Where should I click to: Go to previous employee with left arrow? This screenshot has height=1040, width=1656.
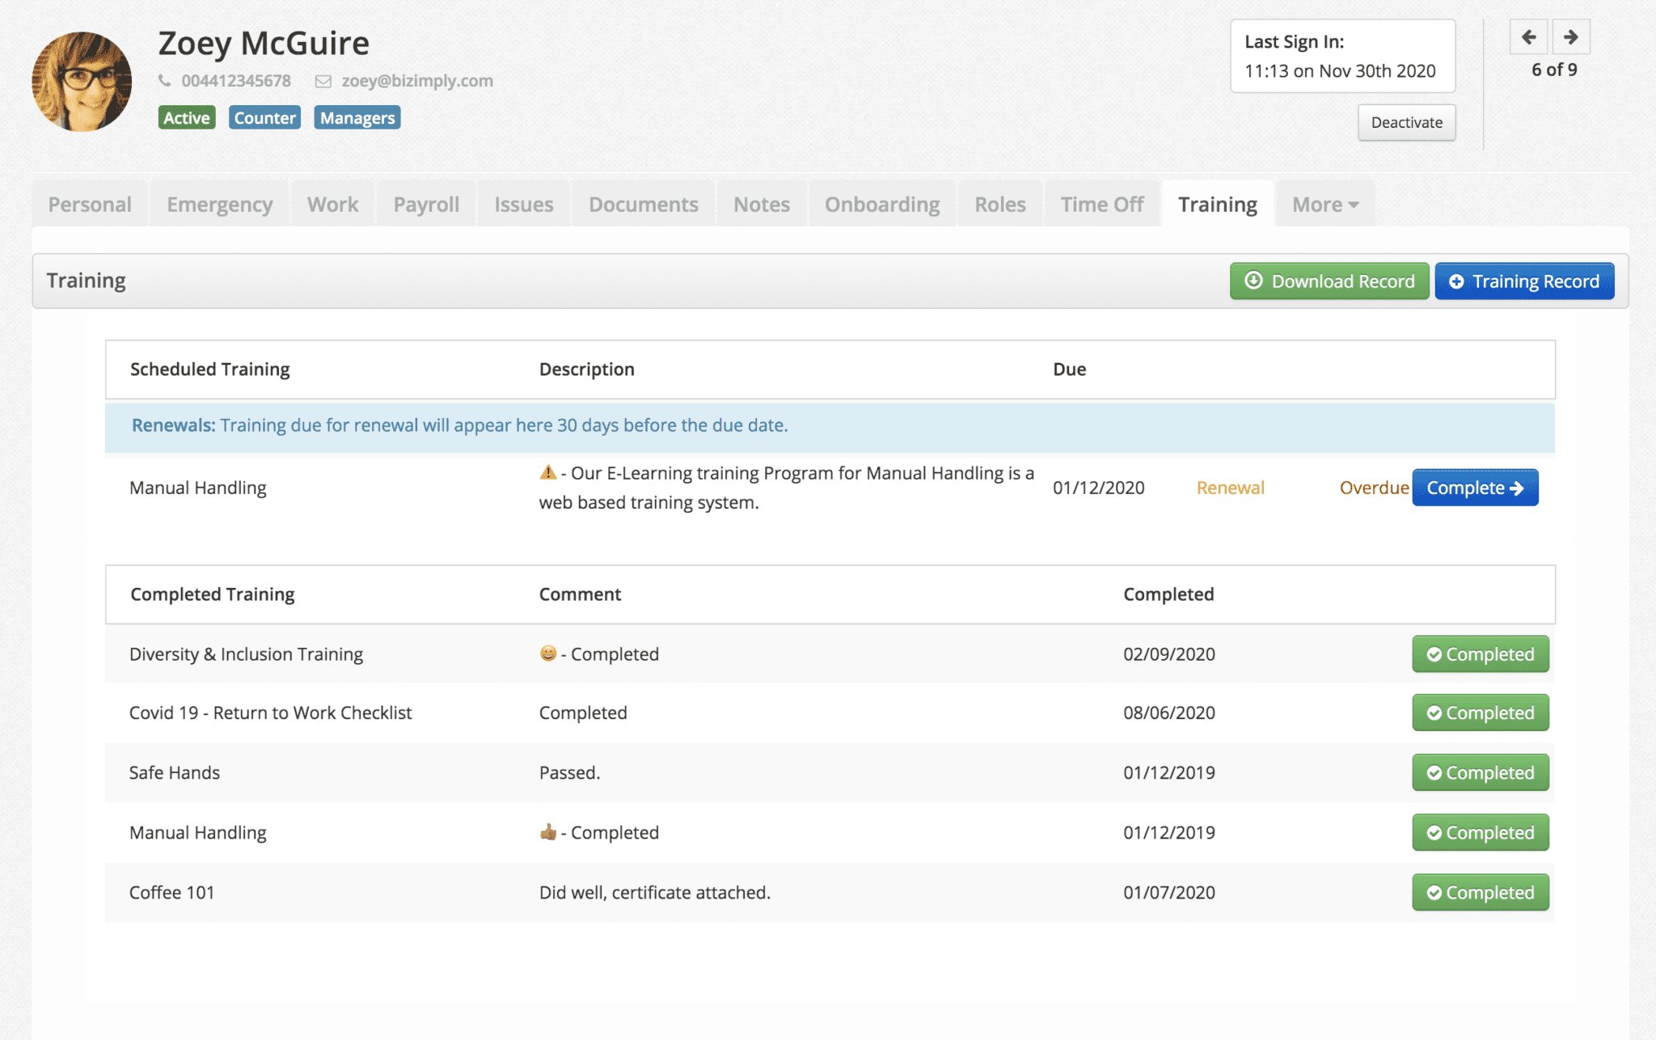pyautogui.click(x=1528, y=37)
